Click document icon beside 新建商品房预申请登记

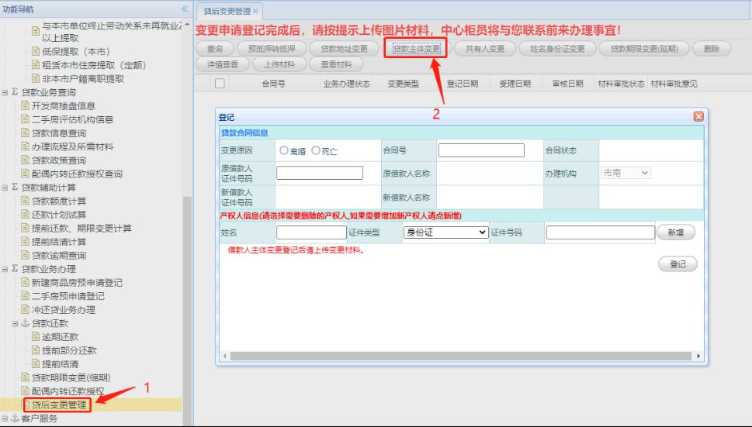pos(26,282)
